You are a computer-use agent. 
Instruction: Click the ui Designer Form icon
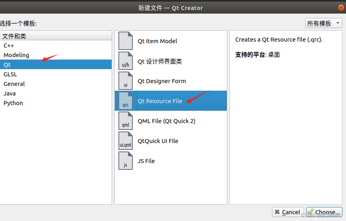pos(126,81)
